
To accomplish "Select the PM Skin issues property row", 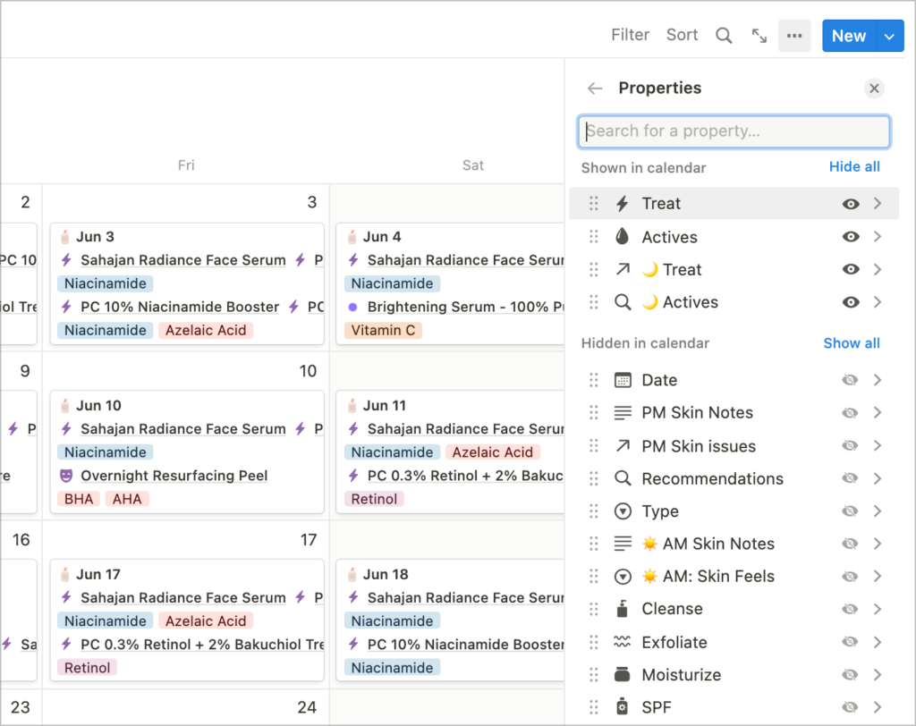I will pyautogui.click(x=734, y=445).
